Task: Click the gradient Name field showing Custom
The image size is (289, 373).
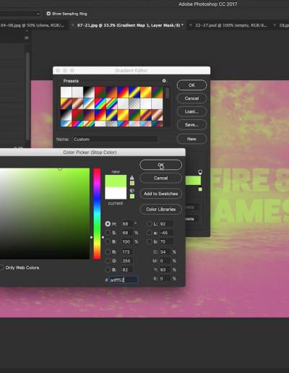Action: click(115, 140)
